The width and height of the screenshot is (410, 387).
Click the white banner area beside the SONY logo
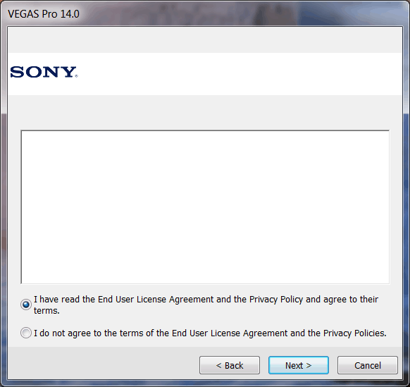click(x=240, y=74)
